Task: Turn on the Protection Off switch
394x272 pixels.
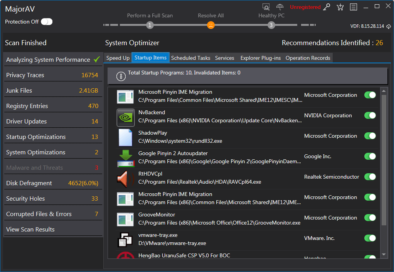Action: pyautogui.click(x=47, y=22)
